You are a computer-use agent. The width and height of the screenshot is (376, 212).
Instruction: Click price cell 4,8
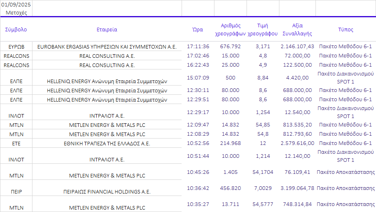pyautogui.click(x=263, y=56)
